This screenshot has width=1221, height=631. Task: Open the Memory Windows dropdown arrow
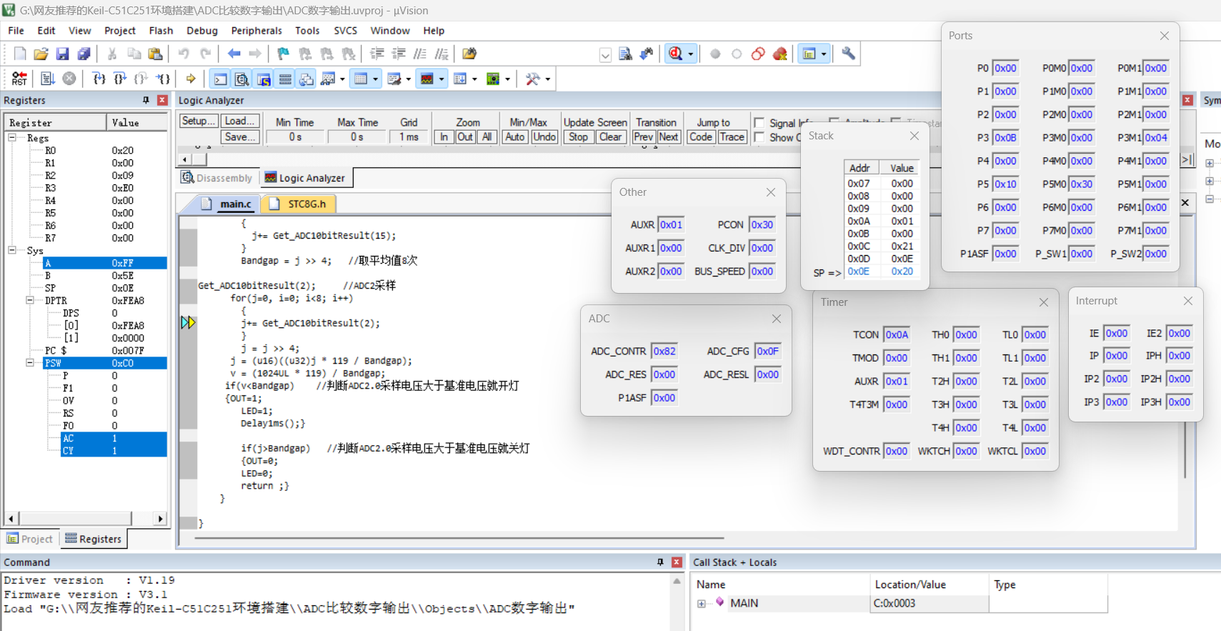(376, 79)
